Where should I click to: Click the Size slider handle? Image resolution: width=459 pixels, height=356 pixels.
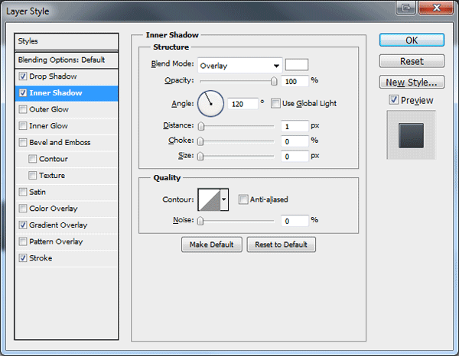click(200, 157)
